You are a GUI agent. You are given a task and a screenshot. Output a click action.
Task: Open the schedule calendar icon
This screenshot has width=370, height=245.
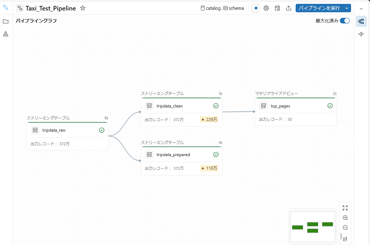point(277,8)
